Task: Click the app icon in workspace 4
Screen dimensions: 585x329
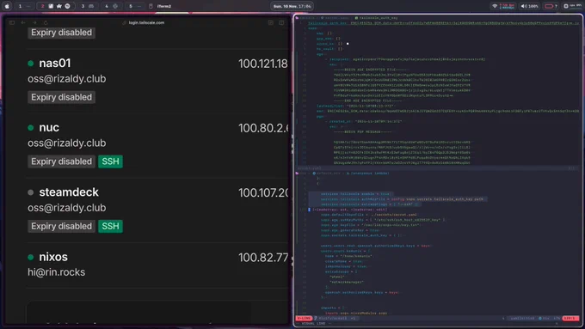Action: pos(115,6)
